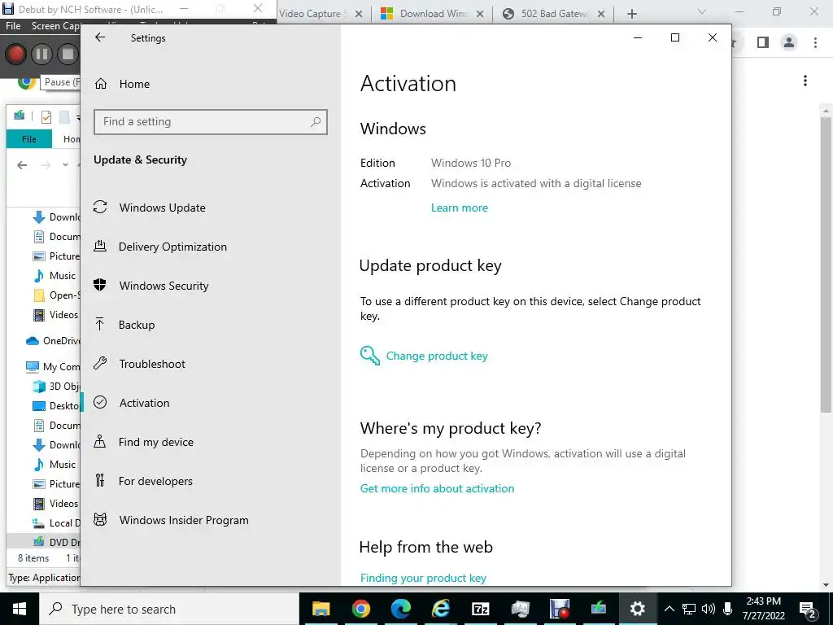Select Open-S folder in Explorer tree
The image size is (833, 625).
click(x=56, y=295)
